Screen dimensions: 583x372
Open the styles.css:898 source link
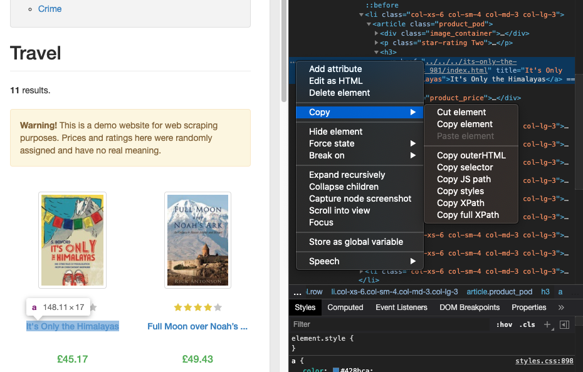[x=544, y=361]
